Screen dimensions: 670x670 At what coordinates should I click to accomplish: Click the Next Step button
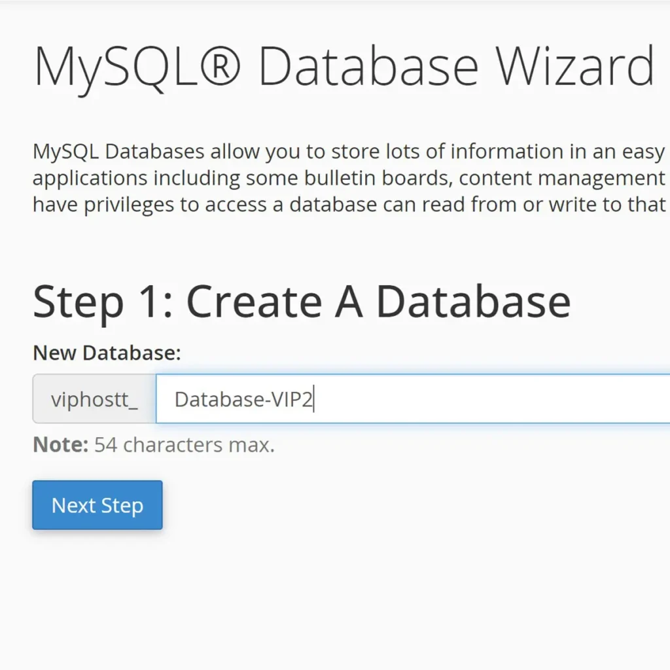click(97, 505)
